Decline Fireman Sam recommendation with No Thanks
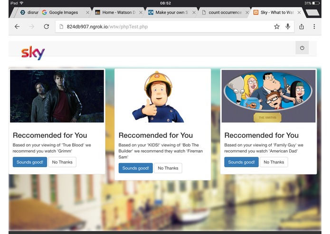 168,168
